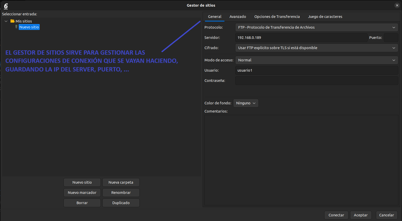Expand the Modo de acceso dropdown
402x221 pixels.
tap(316, 60)
